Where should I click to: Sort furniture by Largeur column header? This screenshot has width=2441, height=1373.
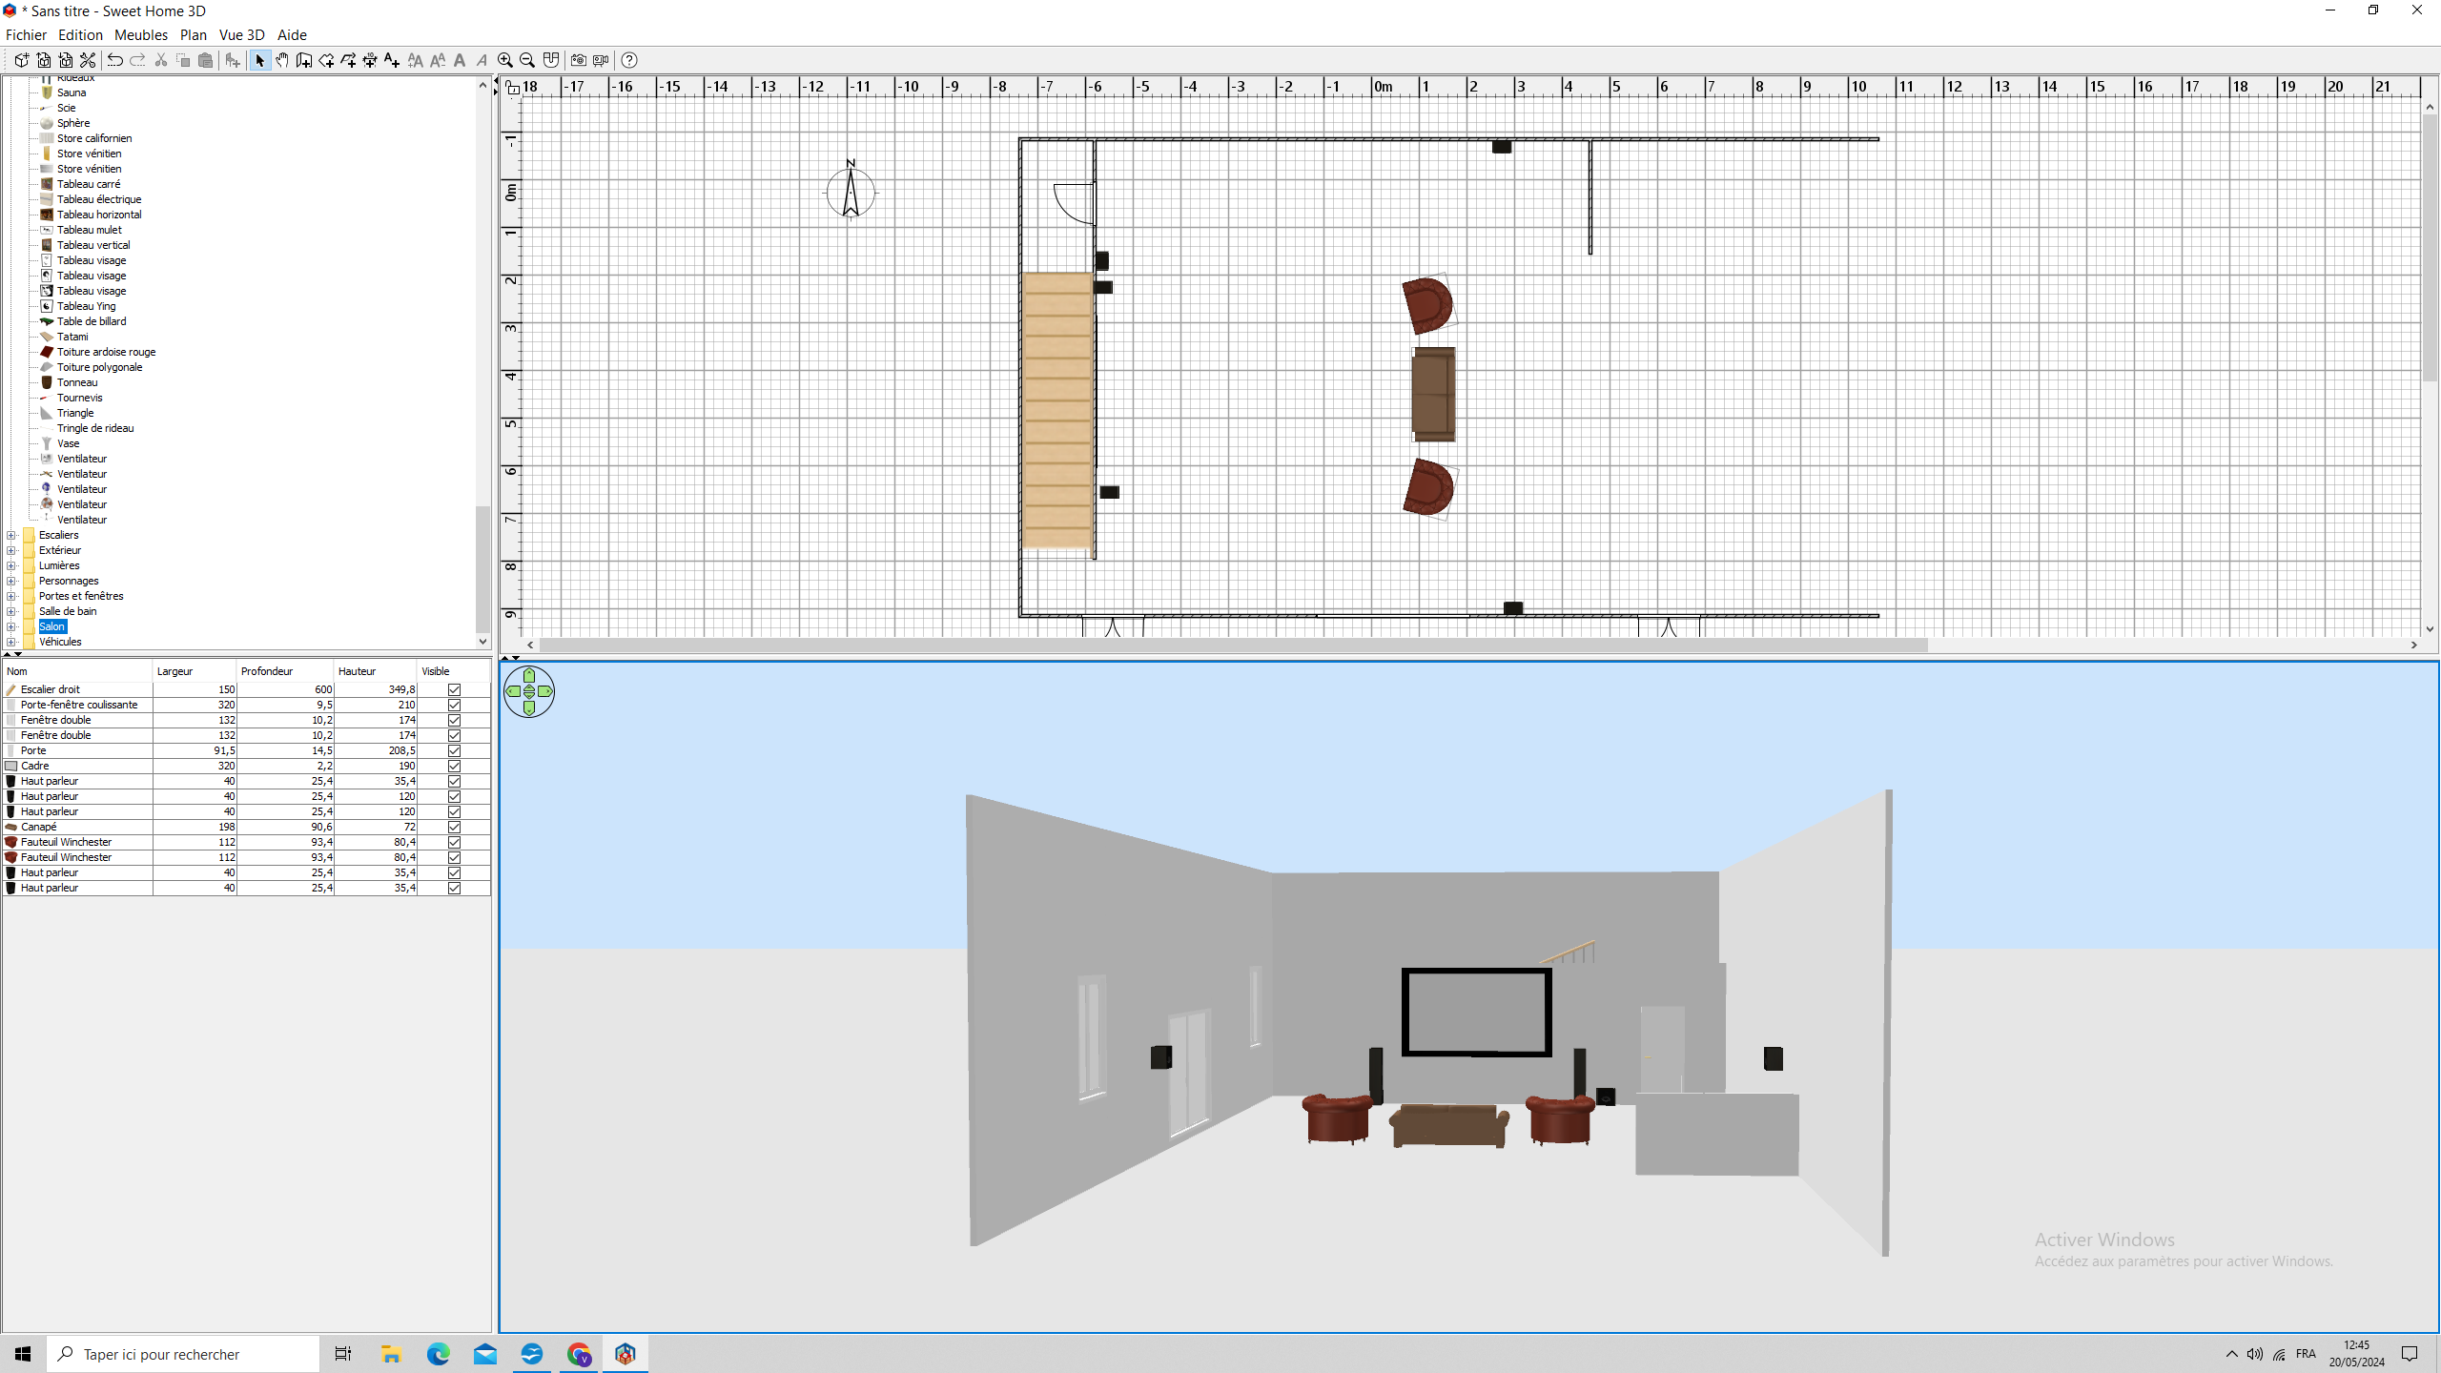click(194, 671)
